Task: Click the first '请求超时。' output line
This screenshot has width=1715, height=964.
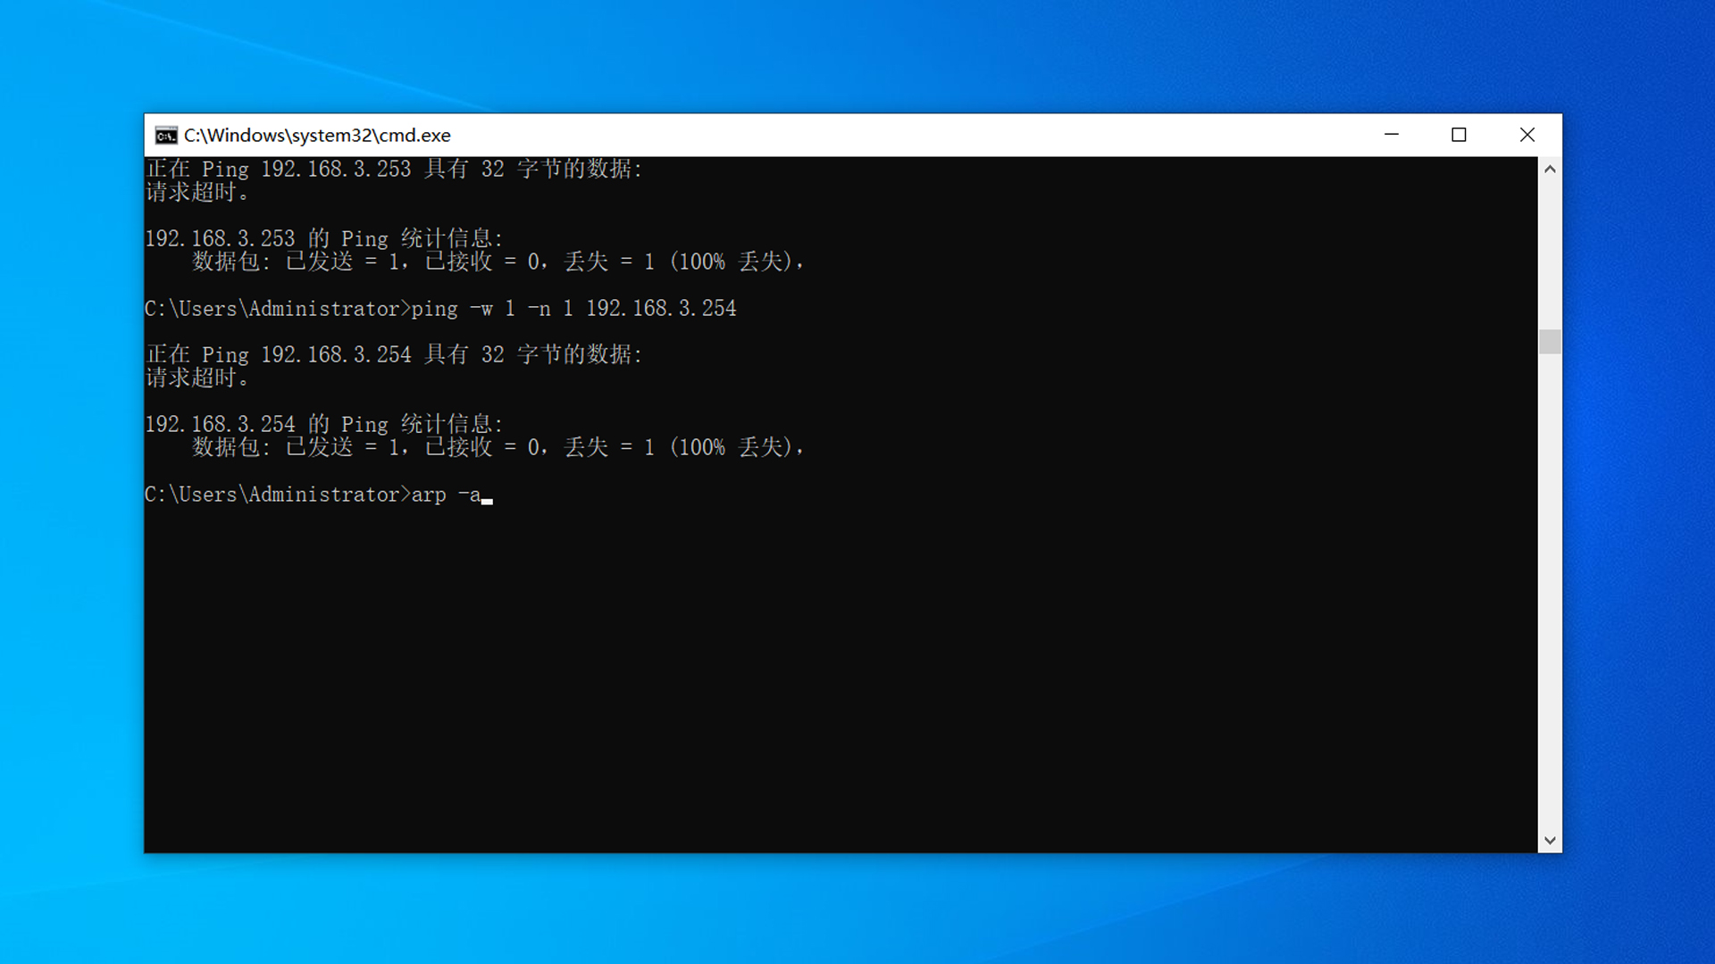Action: 197,192
